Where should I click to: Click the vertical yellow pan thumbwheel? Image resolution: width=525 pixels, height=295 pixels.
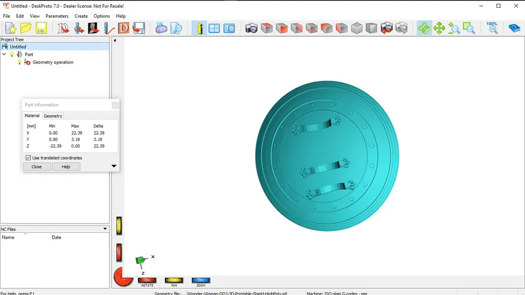point(119,226)
